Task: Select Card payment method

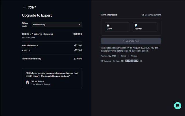Action: (x=117, y=27)
